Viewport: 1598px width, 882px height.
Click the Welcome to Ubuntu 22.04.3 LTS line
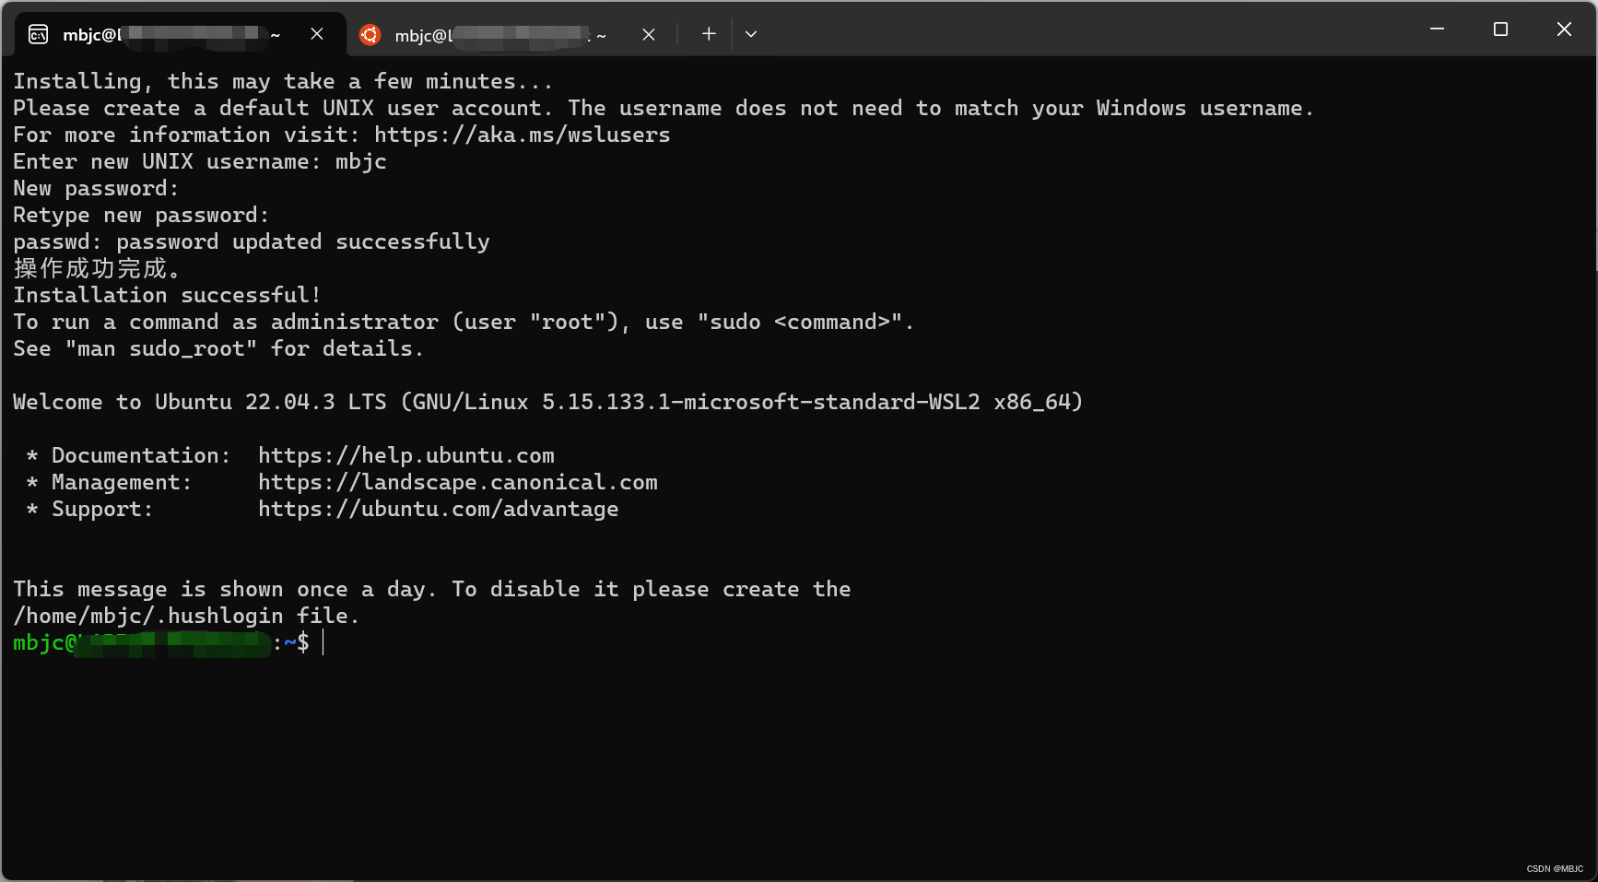(547, 403)
